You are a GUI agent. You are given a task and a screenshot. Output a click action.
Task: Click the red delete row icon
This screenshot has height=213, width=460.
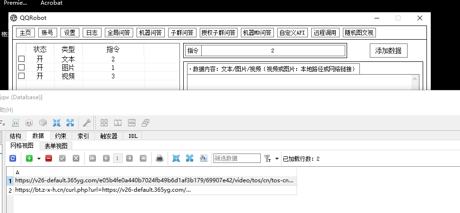click(49, 158)
